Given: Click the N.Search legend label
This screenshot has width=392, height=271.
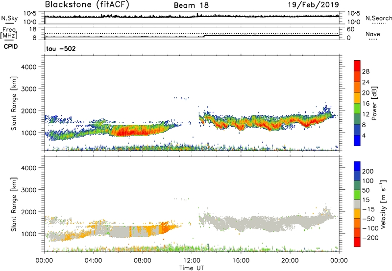Looking at the screenshot, I should tap(378, 18).
